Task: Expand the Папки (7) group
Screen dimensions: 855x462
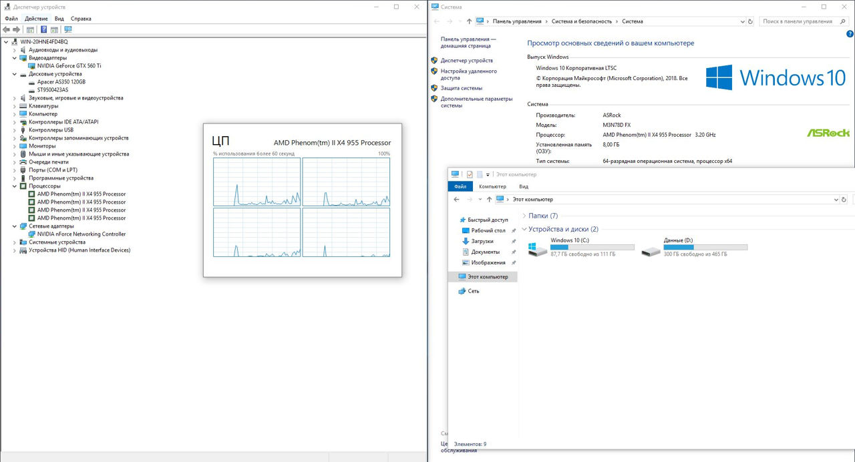Action: (524, 216)
